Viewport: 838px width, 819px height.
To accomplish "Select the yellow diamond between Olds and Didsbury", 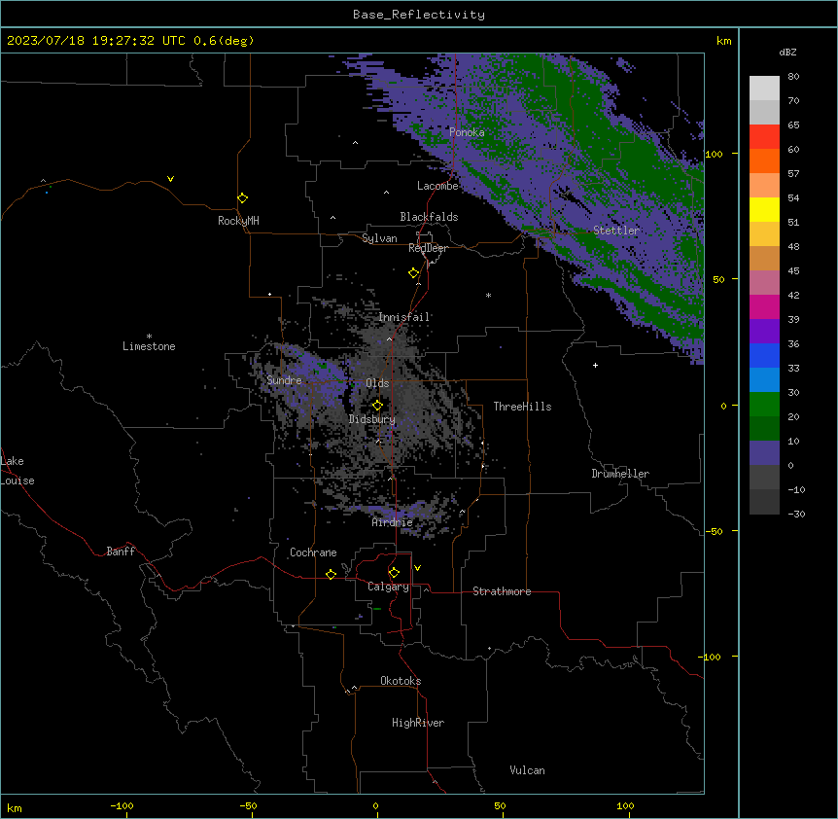I will pos(377,406).
